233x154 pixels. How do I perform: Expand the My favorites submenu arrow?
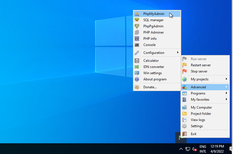click(226, 99)
